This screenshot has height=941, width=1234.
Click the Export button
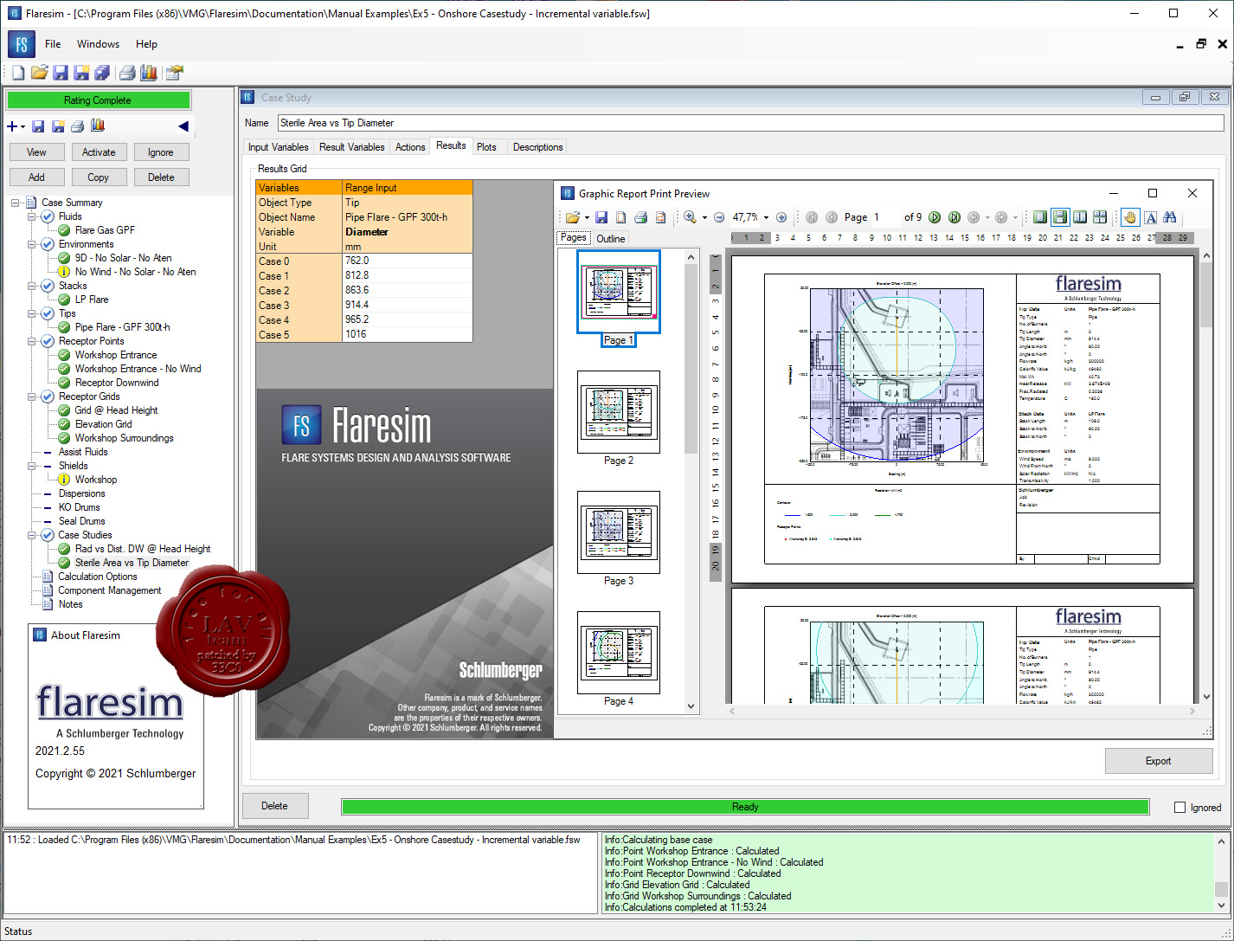[x=1158, y=761]
